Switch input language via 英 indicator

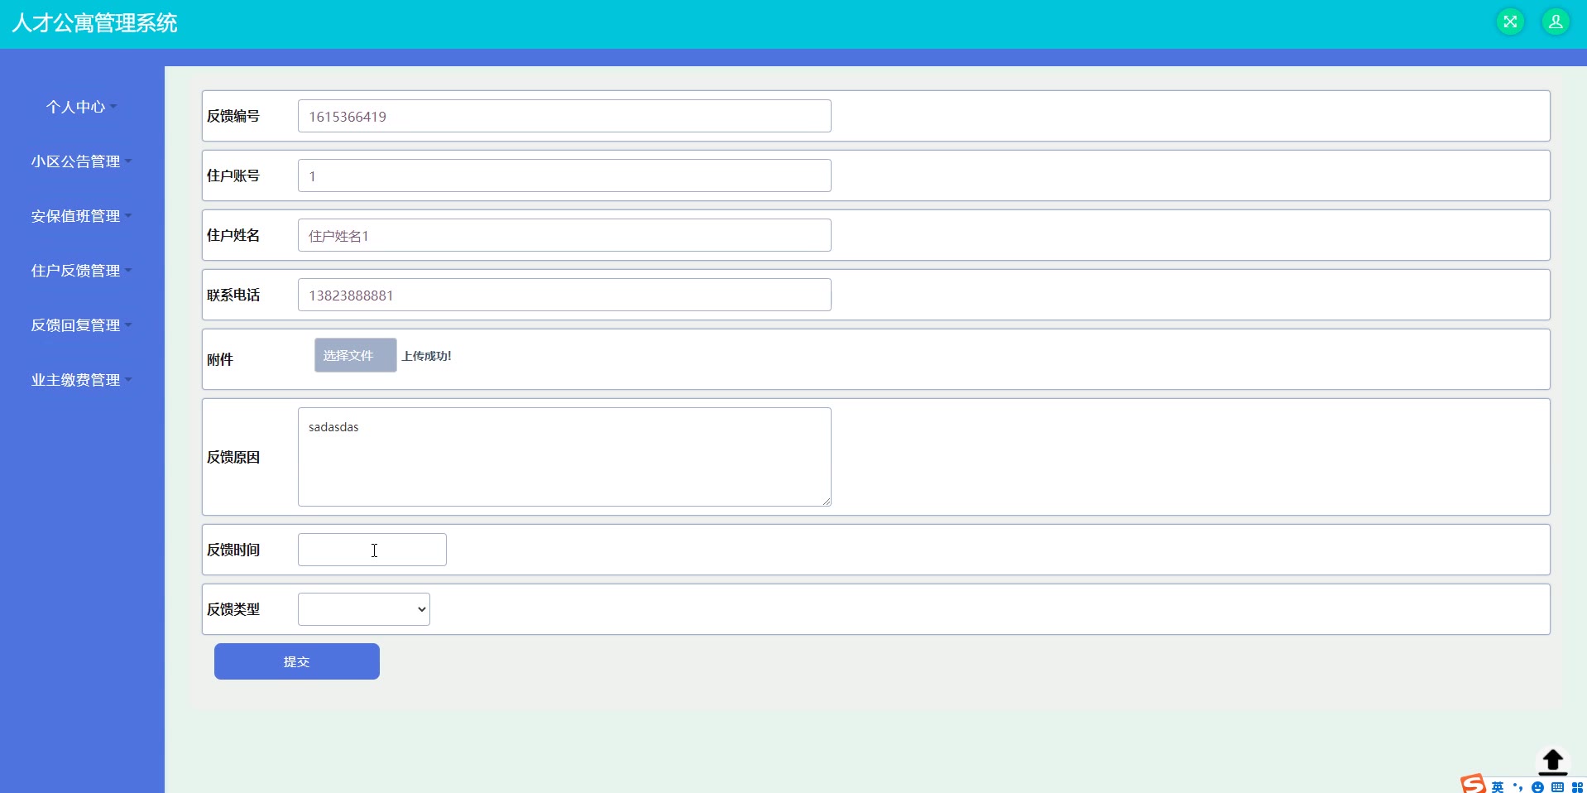tap(1498, 786)
